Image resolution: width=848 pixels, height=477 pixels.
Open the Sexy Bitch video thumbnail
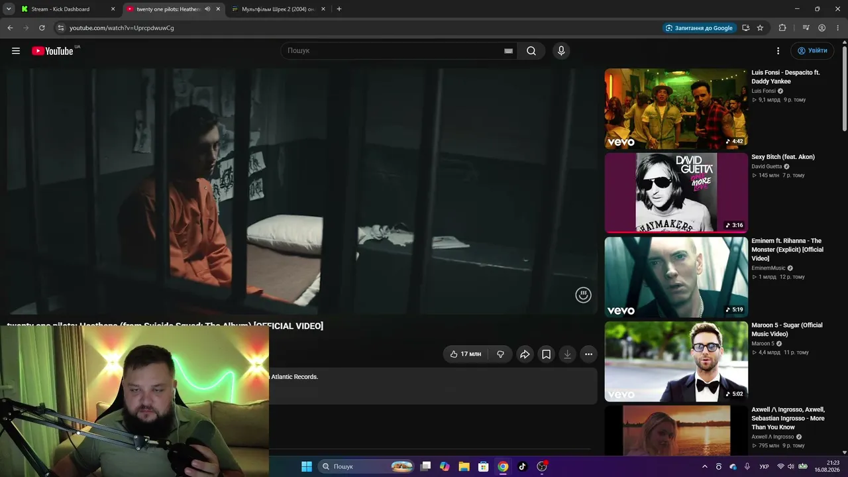[x=676, y=193]
